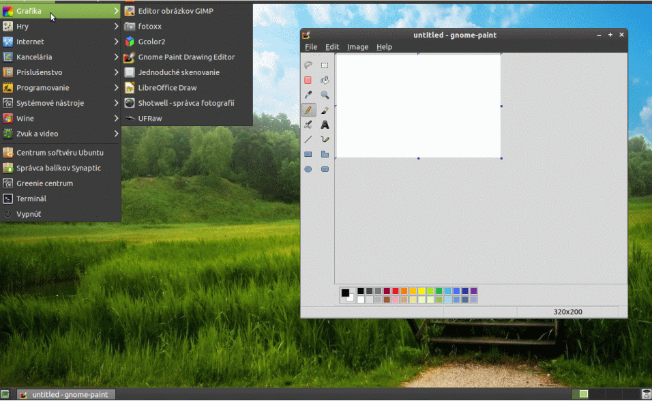Launch Gcolor2 color picker
Screen dimensions: 652x401
pyautogui.click(x=187, y=42)
